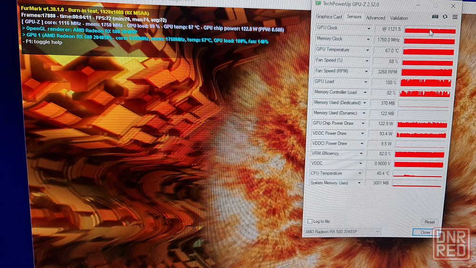Expand the GPU Clock sensor dropdown
The width and height of the screenshot is (476, 268).
[368, 29]
